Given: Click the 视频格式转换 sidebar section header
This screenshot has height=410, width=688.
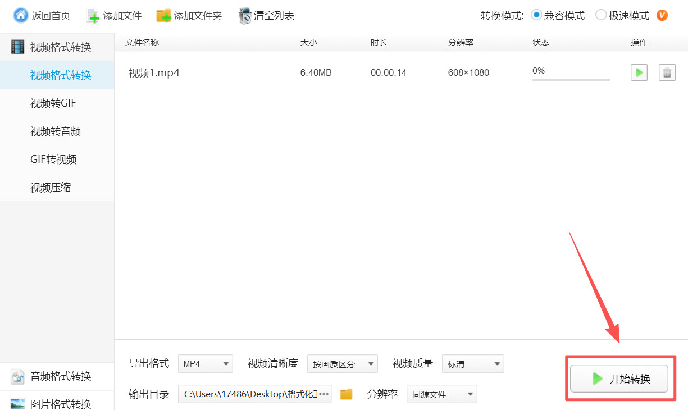Looking at the screenshot, I should pos(57,47).
